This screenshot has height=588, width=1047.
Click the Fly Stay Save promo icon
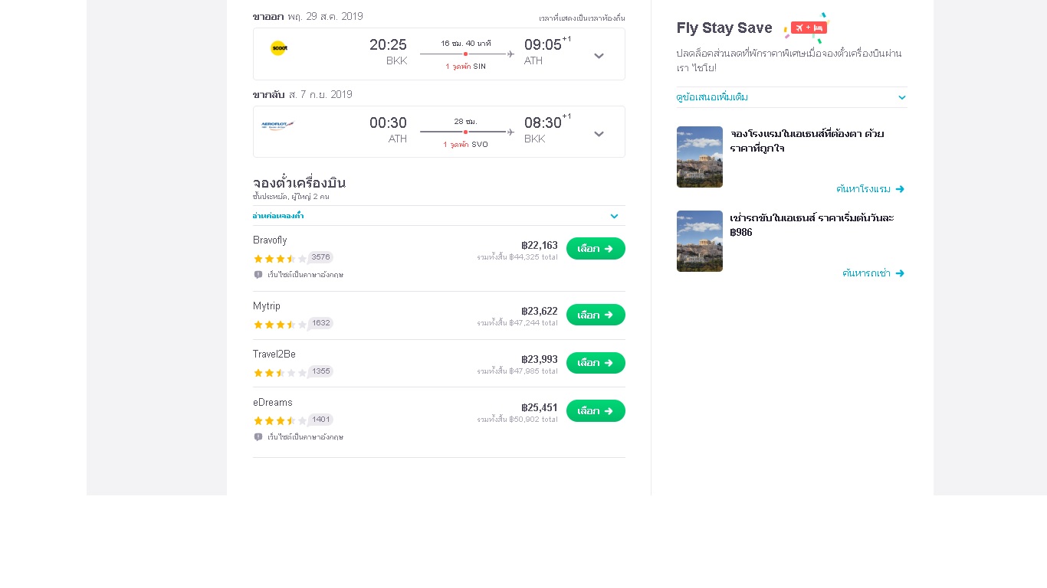(x=806, y=28)
